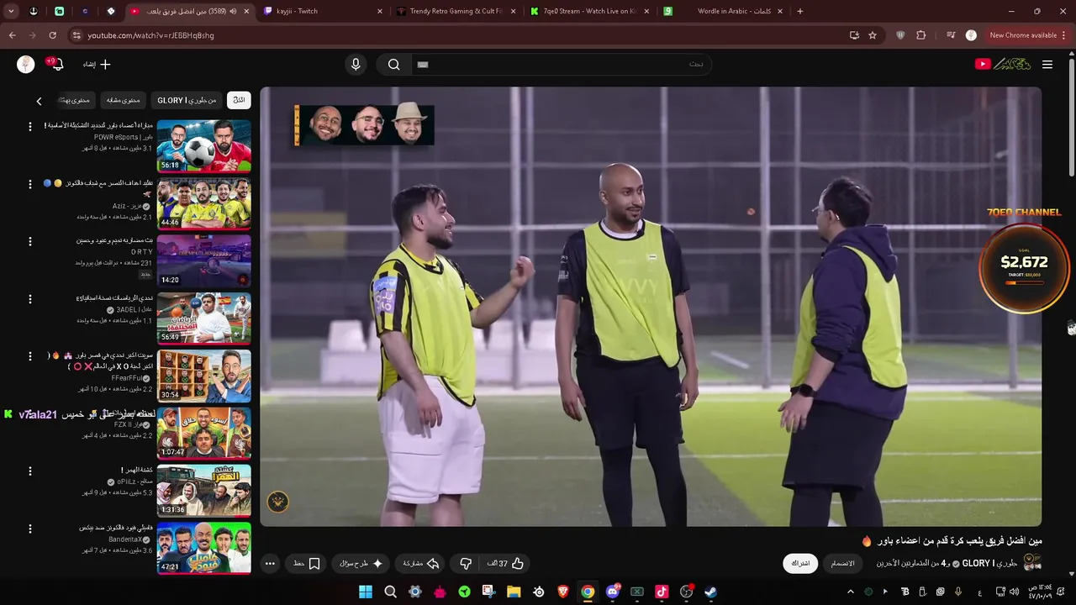Bookmark this page with star icon
1076x605 pixels.
tap(873, 35)
